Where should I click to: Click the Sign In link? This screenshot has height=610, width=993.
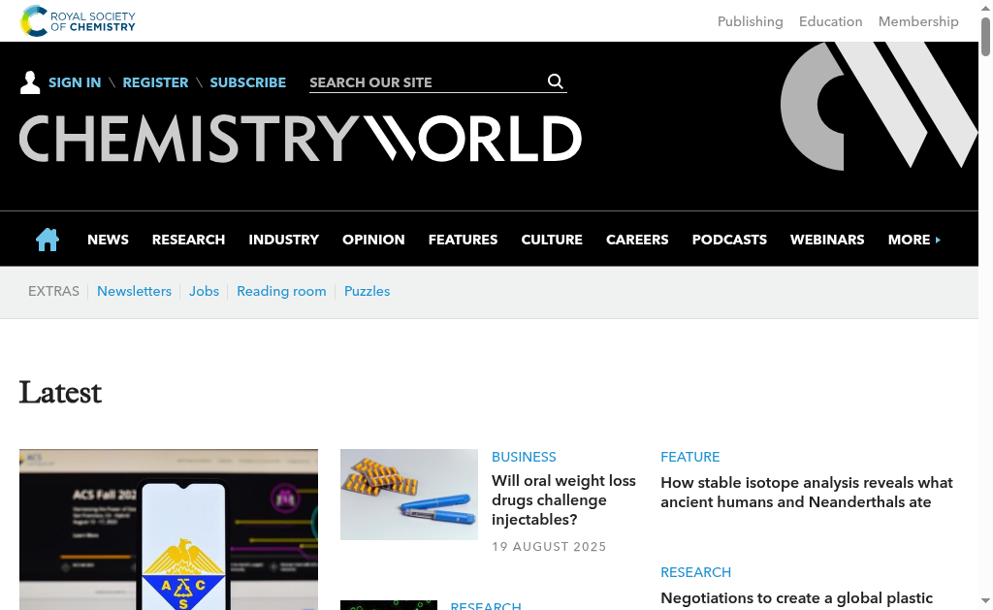point(75,82)
